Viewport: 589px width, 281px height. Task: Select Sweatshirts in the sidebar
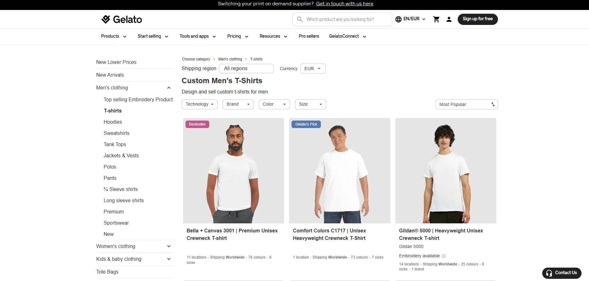(116, 133)
